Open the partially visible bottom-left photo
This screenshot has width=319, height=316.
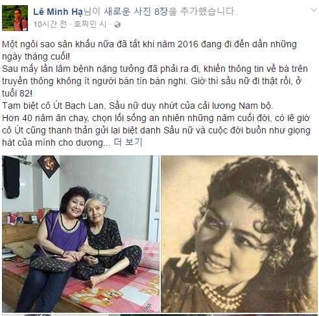click(x=54, y=315)
